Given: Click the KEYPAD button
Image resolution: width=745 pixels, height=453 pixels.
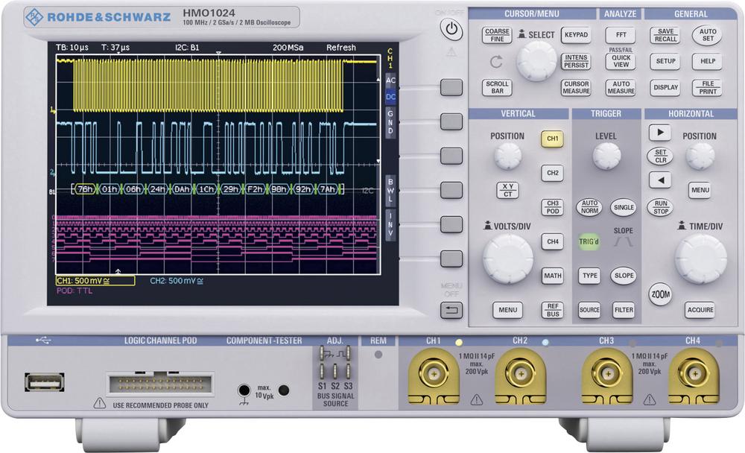Looking at the screenshot, I should 576,35.
